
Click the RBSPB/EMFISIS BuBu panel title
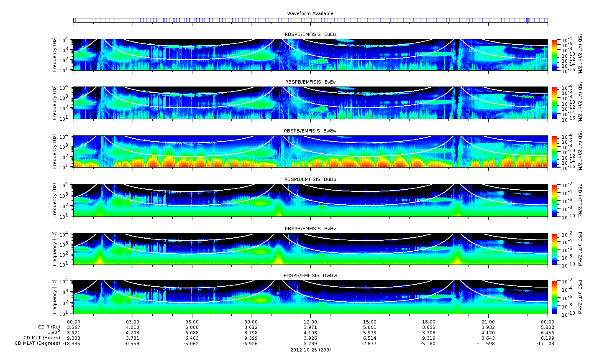(x=310, y=179)
